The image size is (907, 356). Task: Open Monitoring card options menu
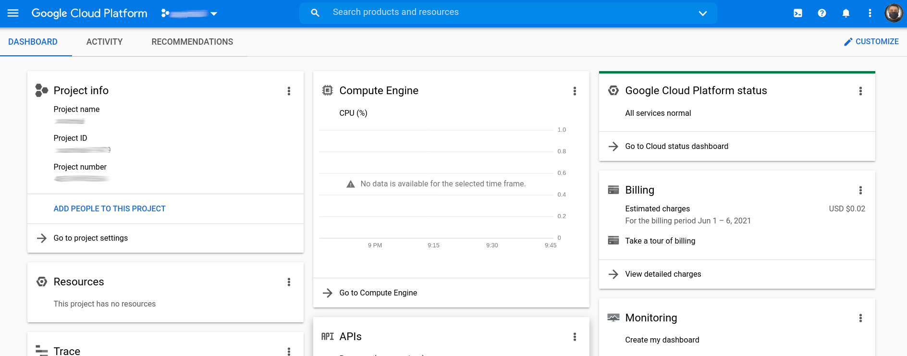tap(860, 318)
